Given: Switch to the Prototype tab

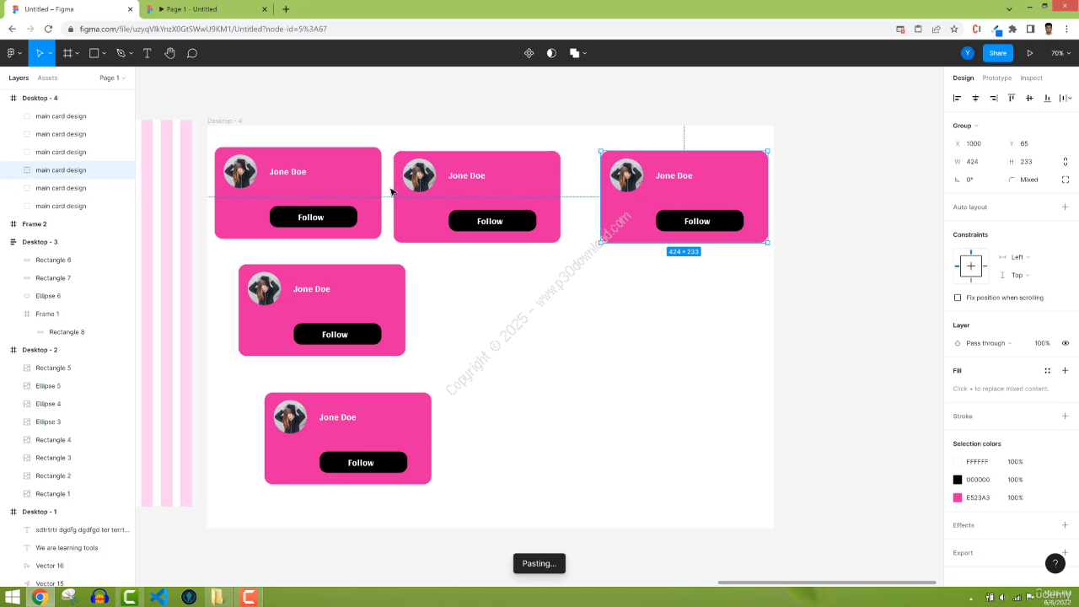Looking at the screenshot, I should [996, 78].
